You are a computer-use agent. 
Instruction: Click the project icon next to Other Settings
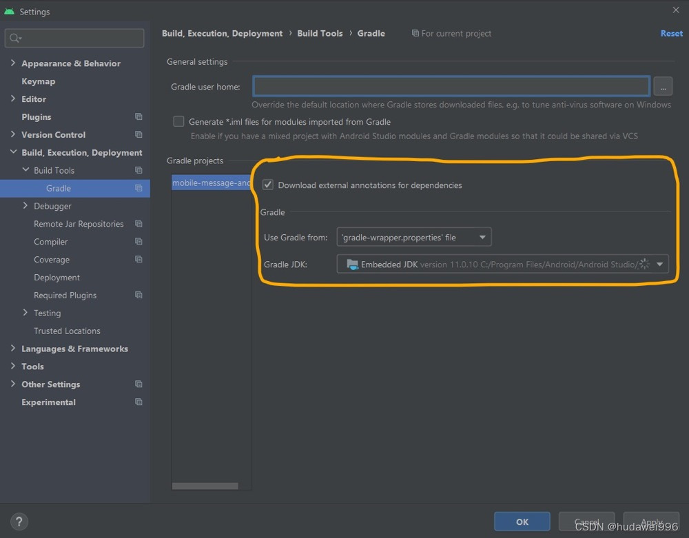click(138, 384)
